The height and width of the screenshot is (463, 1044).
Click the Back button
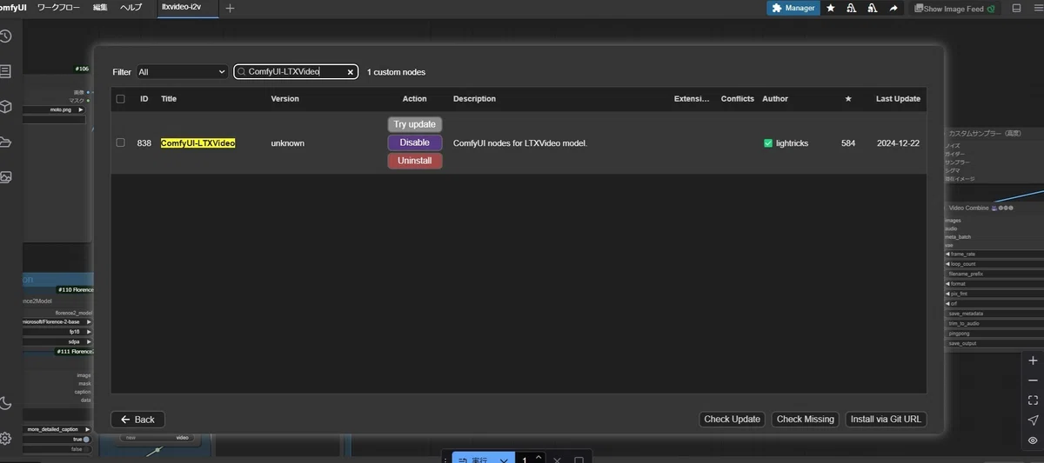pos(138,420)
